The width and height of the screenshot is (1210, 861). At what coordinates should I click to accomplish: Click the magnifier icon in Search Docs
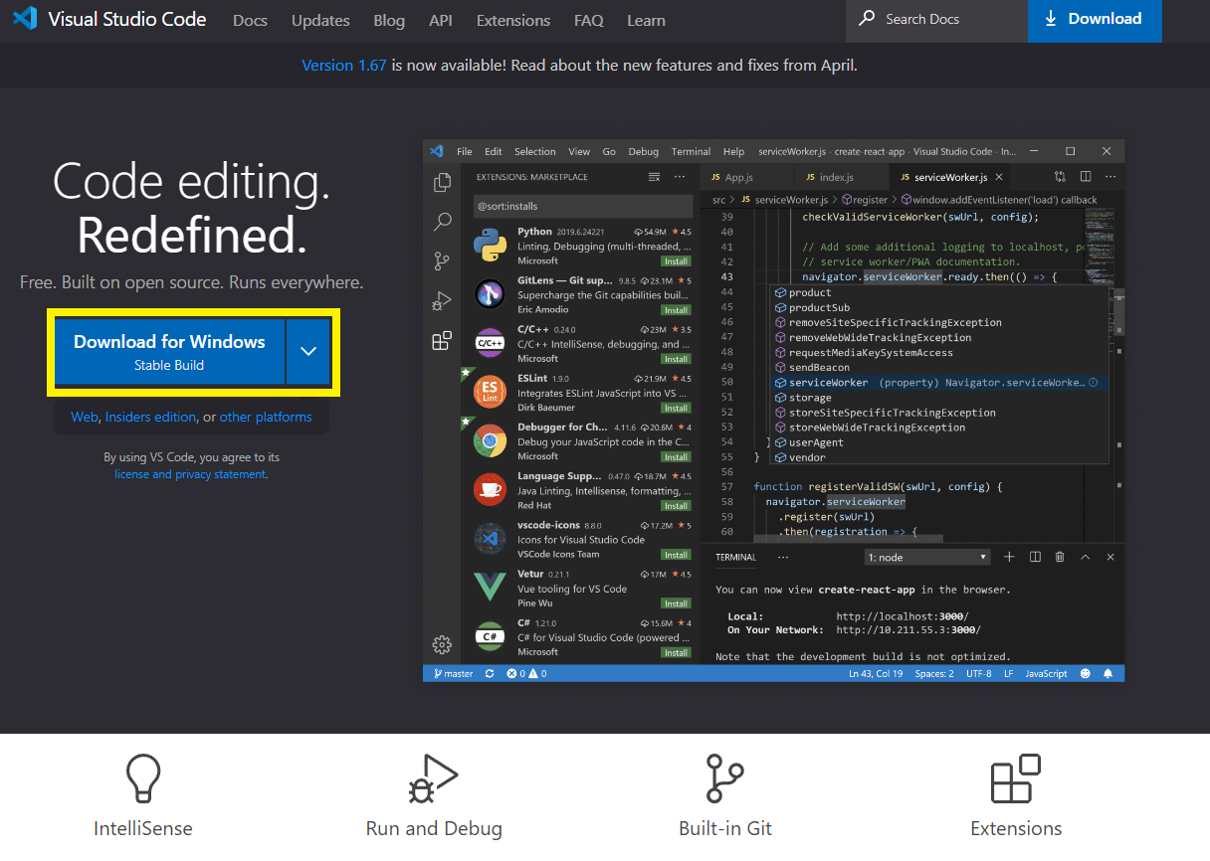tap(868, 19)
